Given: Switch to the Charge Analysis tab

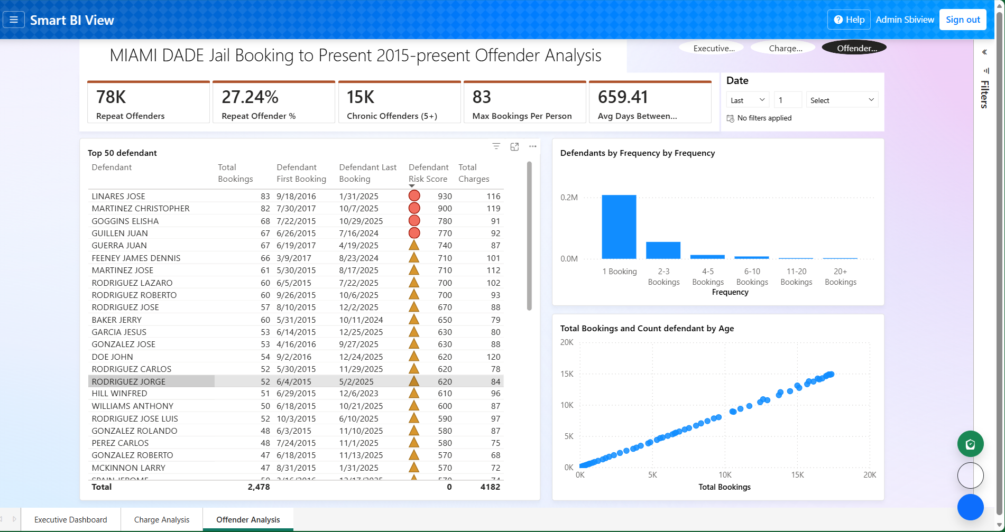Looking at the screenshot, I should [162, 519].
